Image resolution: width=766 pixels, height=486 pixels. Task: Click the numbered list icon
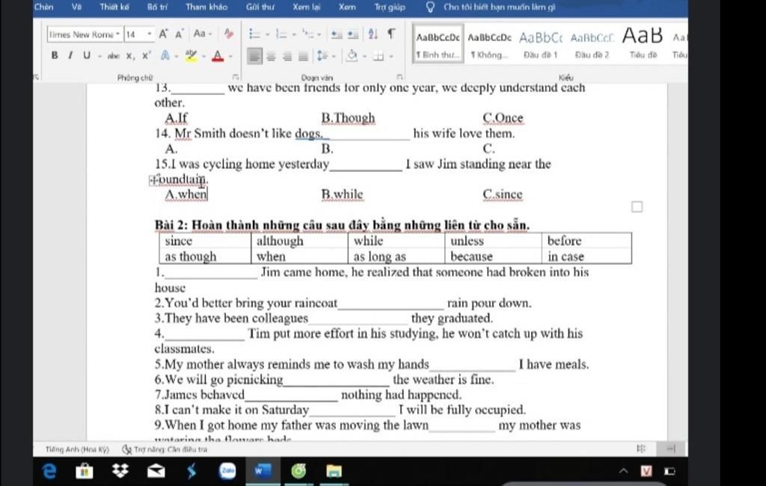(281, 34)
